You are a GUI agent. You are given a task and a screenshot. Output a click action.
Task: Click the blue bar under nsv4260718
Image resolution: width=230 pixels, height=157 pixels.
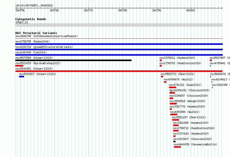tap(119, 49)
